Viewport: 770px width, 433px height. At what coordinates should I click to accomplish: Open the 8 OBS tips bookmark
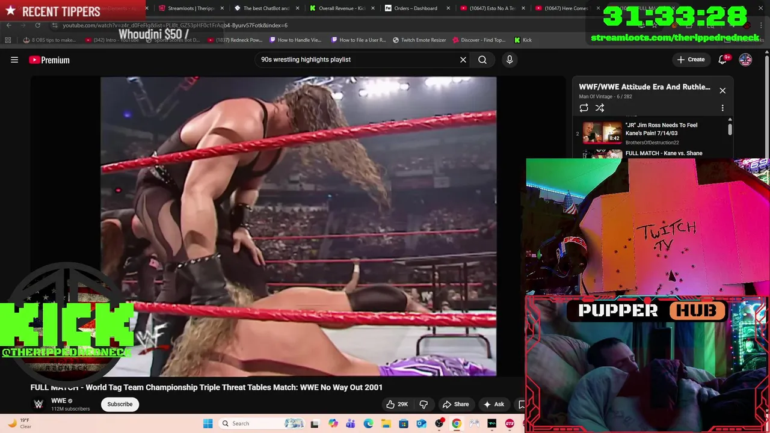coord(49,40)
